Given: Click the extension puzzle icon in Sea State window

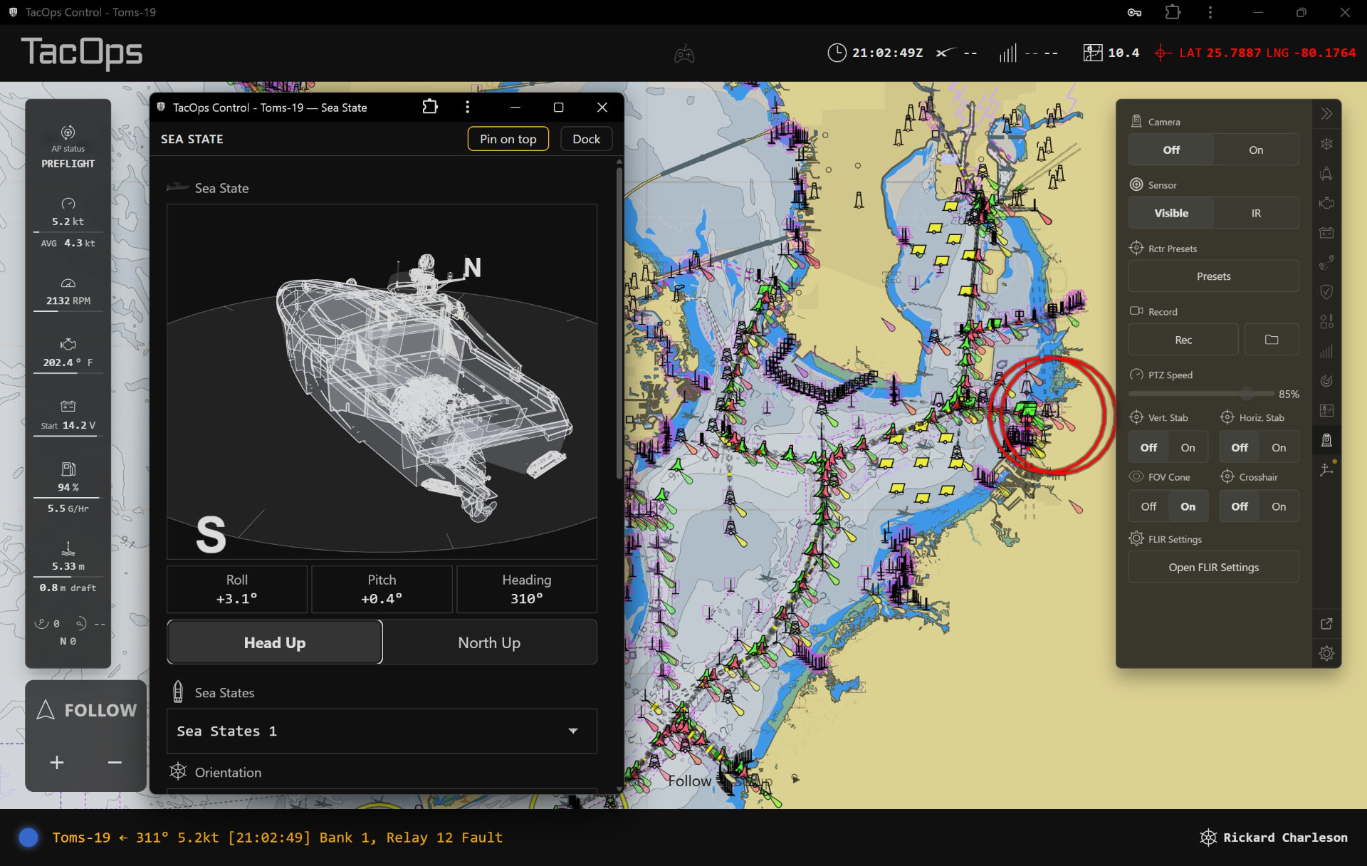Looking at the screenshot, I should [430, 107].
